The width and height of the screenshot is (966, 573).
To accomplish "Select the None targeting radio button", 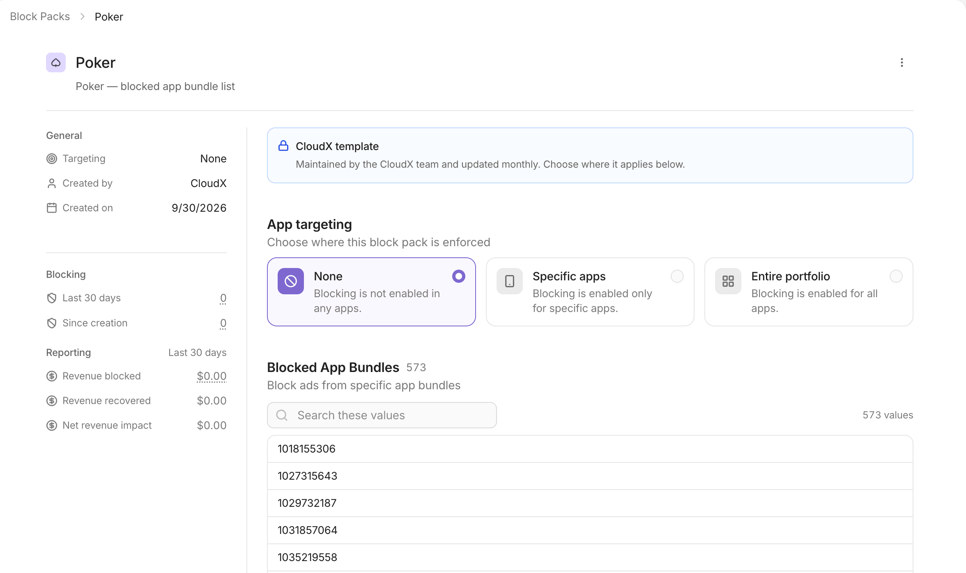I will click(x=459, y=276).
